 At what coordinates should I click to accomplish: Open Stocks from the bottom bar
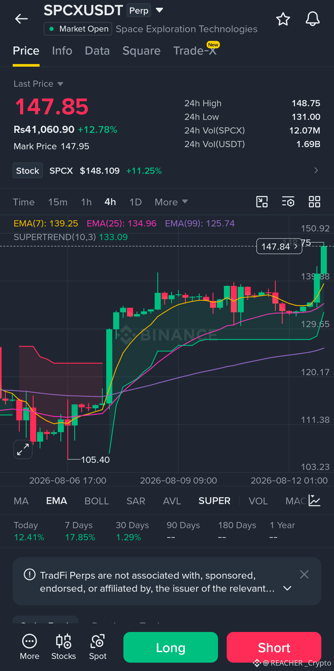[x=64, y=647]
